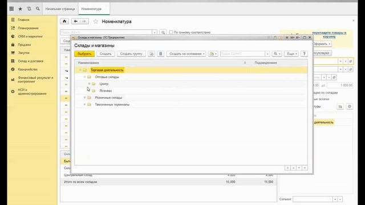The width and height of the screenshot is (365, 205).
Task: Open CRM и маркетинг section
Action: 30,36
